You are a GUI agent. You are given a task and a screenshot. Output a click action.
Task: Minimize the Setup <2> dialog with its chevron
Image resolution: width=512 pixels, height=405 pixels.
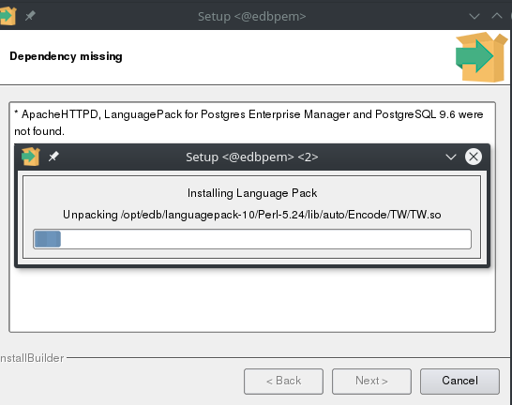tap(451, 157)
